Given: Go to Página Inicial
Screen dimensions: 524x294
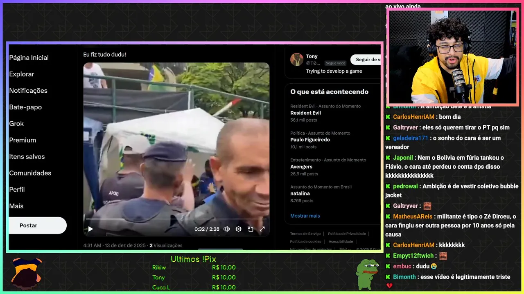Looking at the screenshot, I should pyautogui.click(x=29, y=58).
